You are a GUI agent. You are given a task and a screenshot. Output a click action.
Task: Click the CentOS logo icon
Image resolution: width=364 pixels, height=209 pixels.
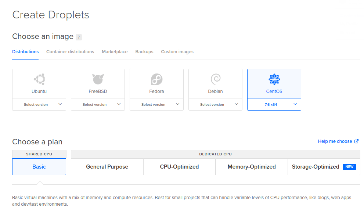coord(274,79)
